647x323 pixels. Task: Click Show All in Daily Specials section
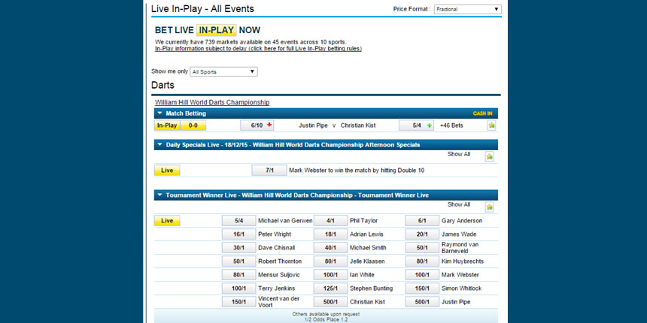point(458,154)
